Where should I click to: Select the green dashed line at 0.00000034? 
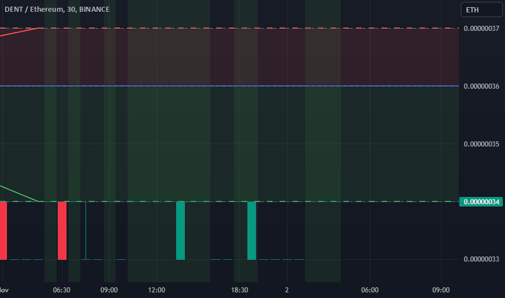tap(229, 202)
